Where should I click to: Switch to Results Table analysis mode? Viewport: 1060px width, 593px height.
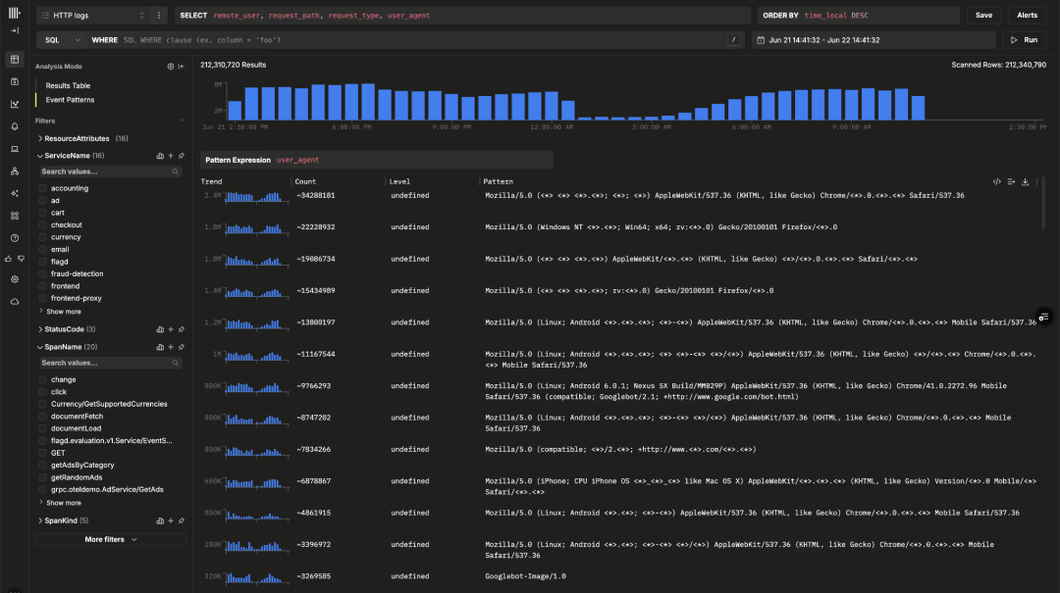click(x=68, y=86)
